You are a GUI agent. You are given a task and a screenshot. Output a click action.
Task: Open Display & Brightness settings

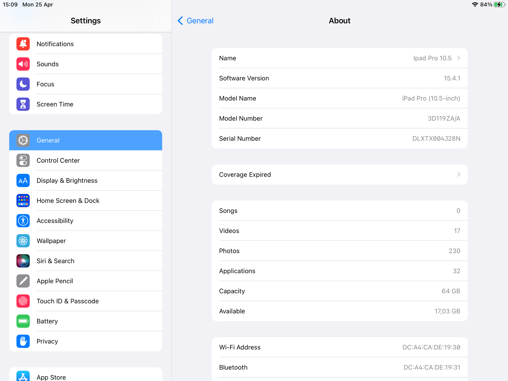[86, 180]
